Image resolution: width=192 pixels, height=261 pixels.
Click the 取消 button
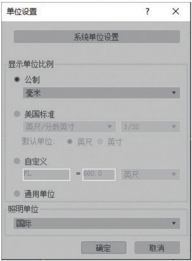pyautogui.click(x=157, y=248)
